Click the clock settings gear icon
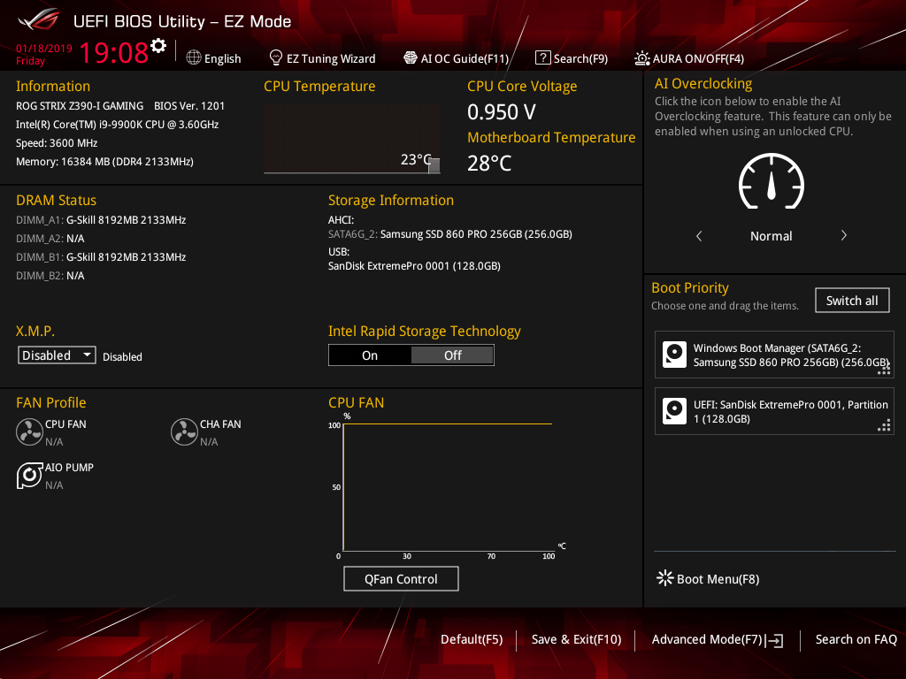The height and width of the screenshot is (679, 906). click(x=158, y=46)
